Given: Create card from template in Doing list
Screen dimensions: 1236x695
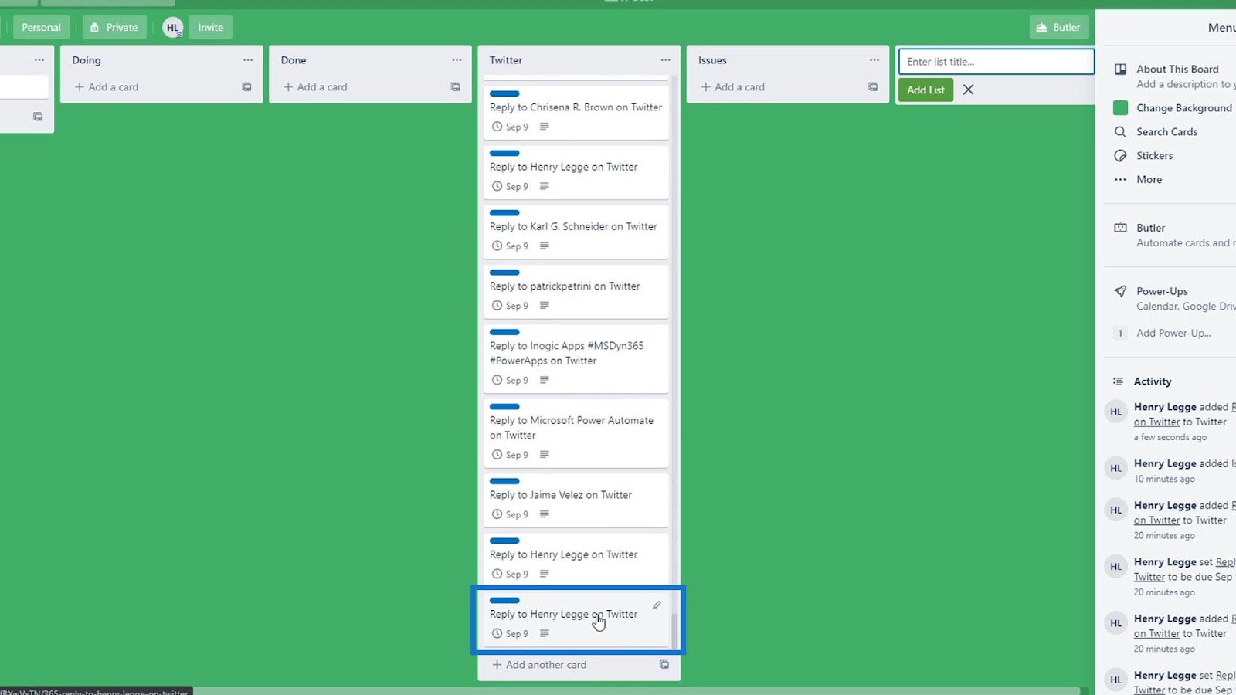Looking at the screenshot, I should pyautogui.click(x=246, y=86).
